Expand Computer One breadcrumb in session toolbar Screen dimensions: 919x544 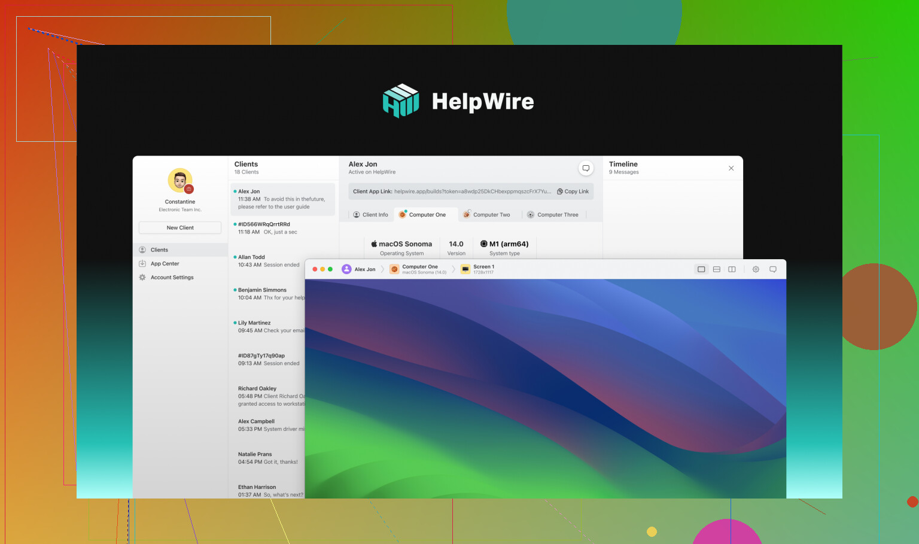[x=419, y=269]
